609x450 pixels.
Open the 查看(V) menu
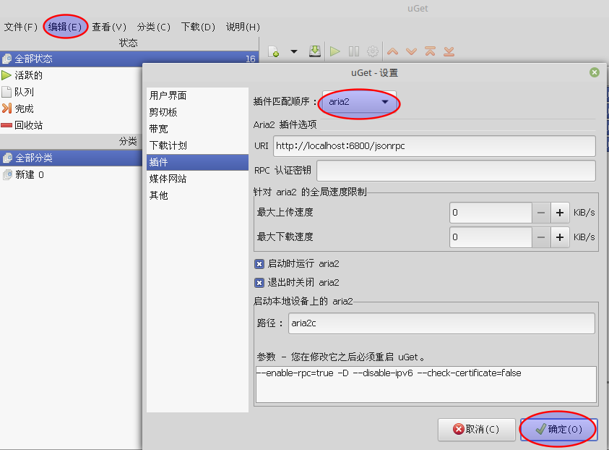(x=109, y=27)
